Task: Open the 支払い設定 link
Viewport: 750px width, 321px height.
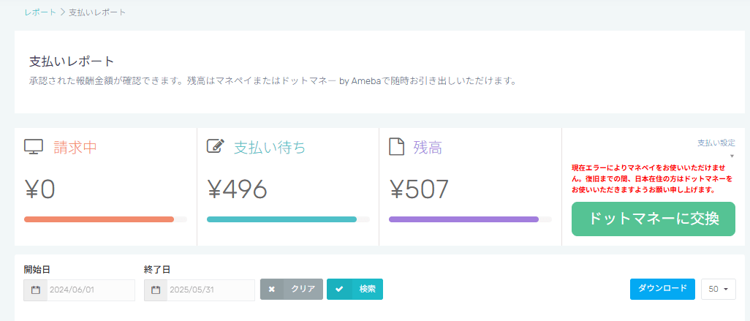Action: [716, 143]
